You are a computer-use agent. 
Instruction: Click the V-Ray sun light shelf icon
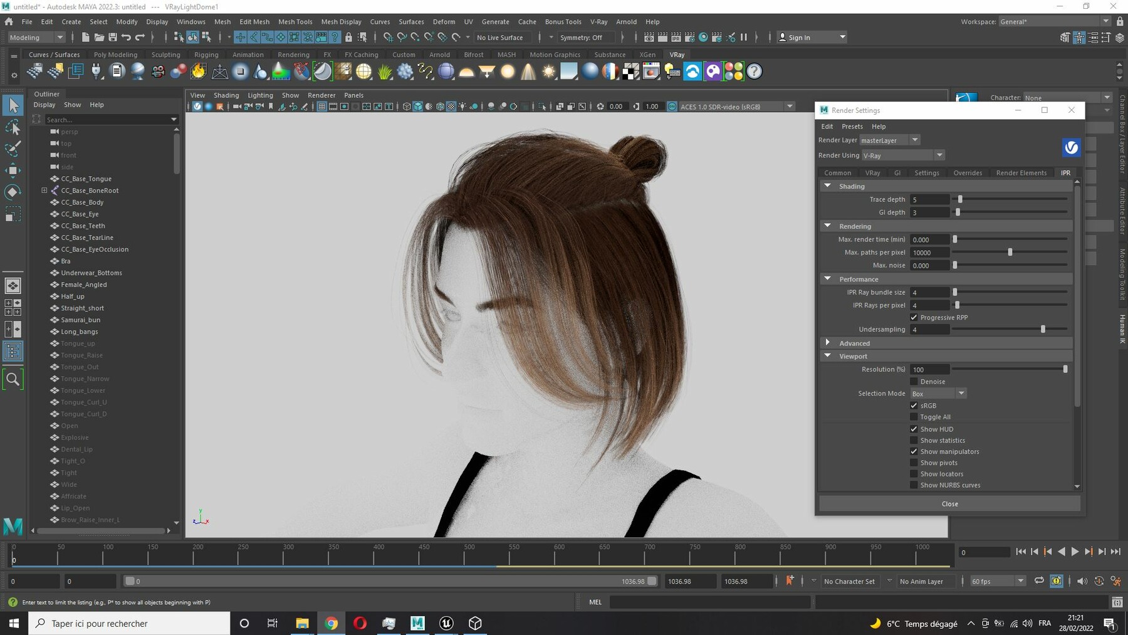click(x=549, y=71)
